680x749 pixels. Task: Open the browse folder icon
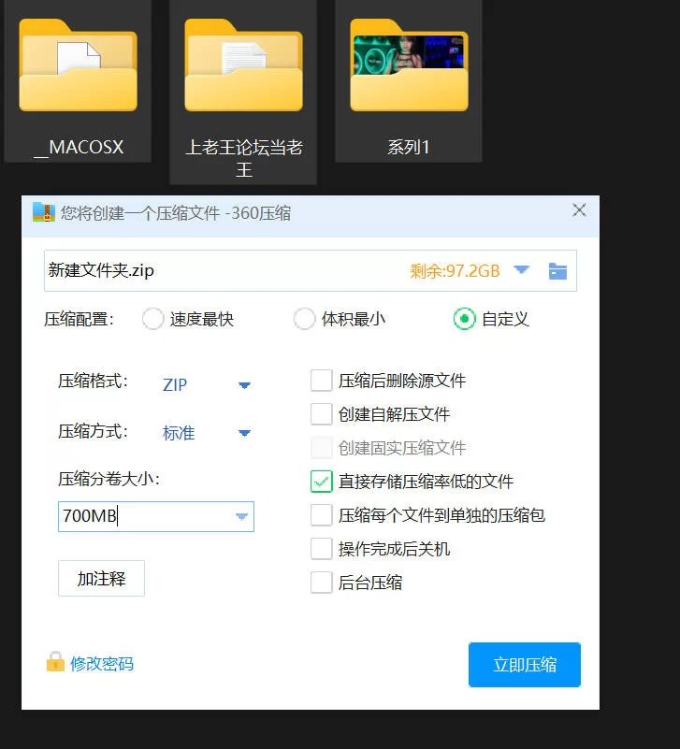pyautogui.click(x=557, y=271)
